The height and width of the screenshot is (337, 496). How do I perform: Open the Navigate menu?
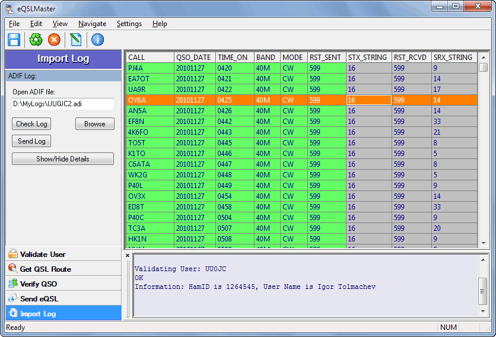click(92, 24)
